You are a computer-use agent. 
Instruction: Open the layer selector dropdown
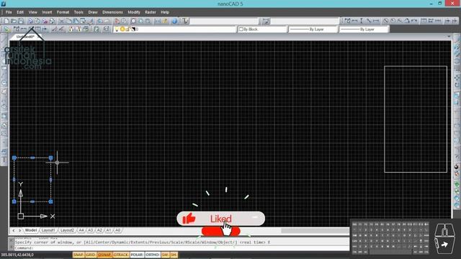(x=175, y=29)
